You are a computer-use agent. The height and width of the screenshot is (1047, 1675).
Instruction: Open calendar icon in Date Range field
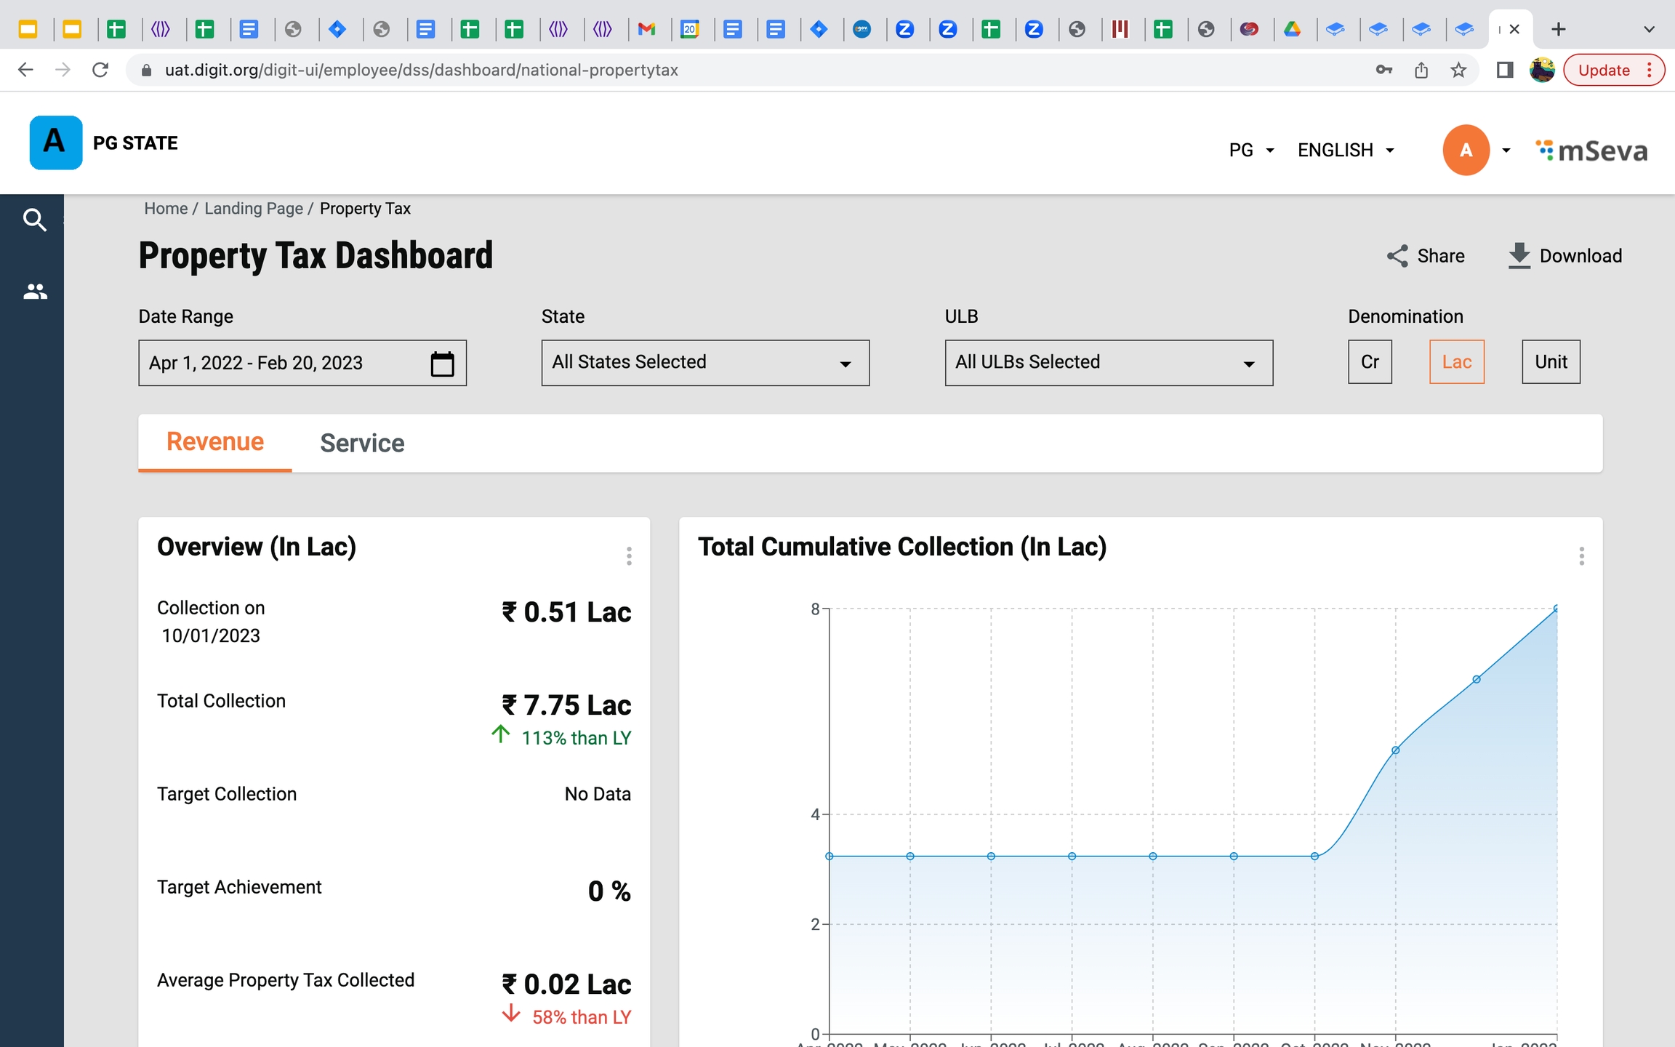[442, 364]
